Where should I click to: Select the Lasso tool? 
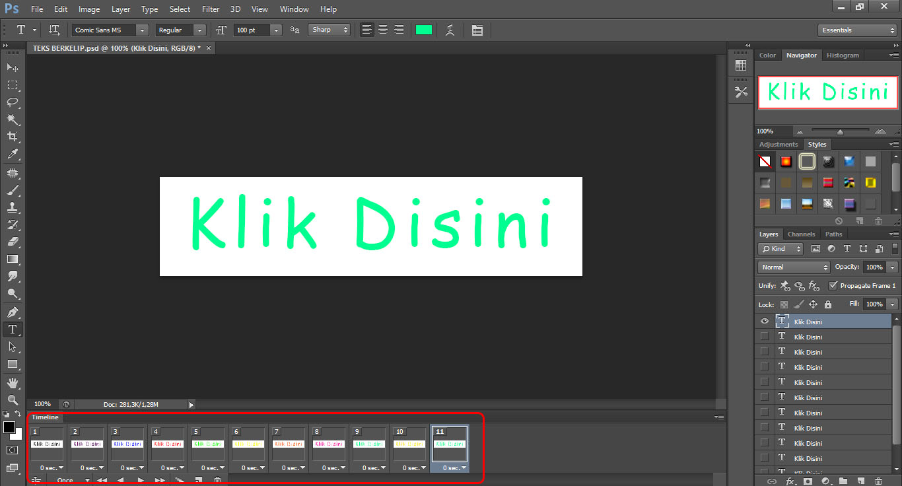[12, 102]
